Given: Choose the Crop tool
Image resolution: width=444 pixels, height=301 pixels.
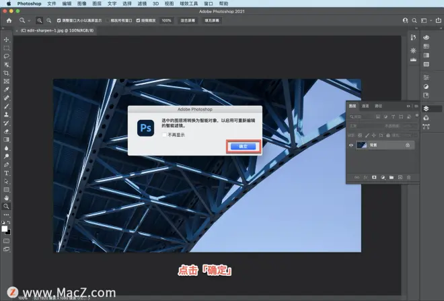Looking at the screenshot, I should [6, 73].
